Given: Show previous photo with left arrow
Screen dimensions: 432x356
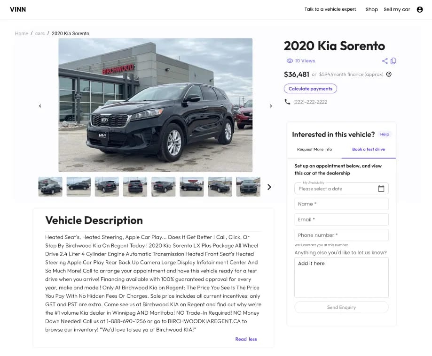Looking at the screenshot, I should point(40,106).
